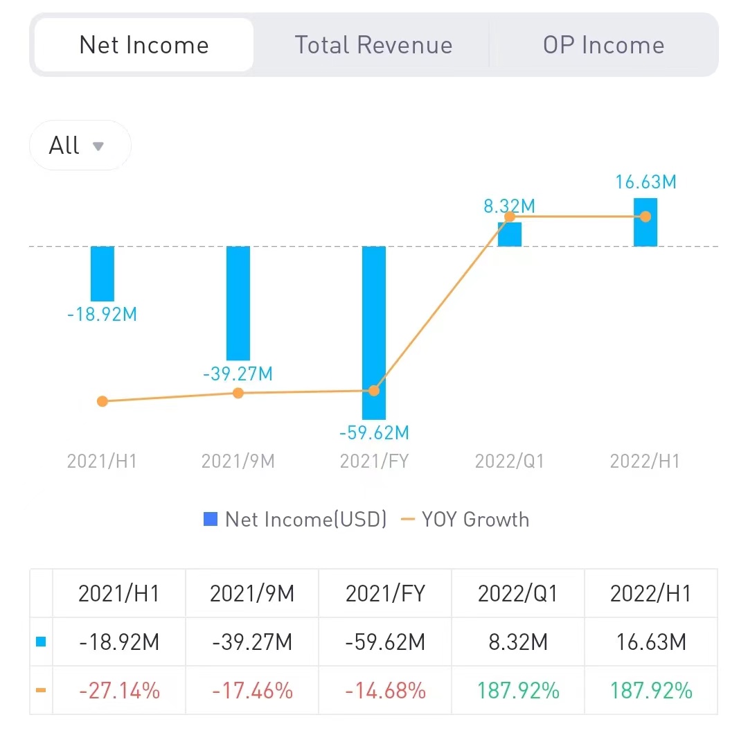Click the 2021/FY chart axis label

374,461
